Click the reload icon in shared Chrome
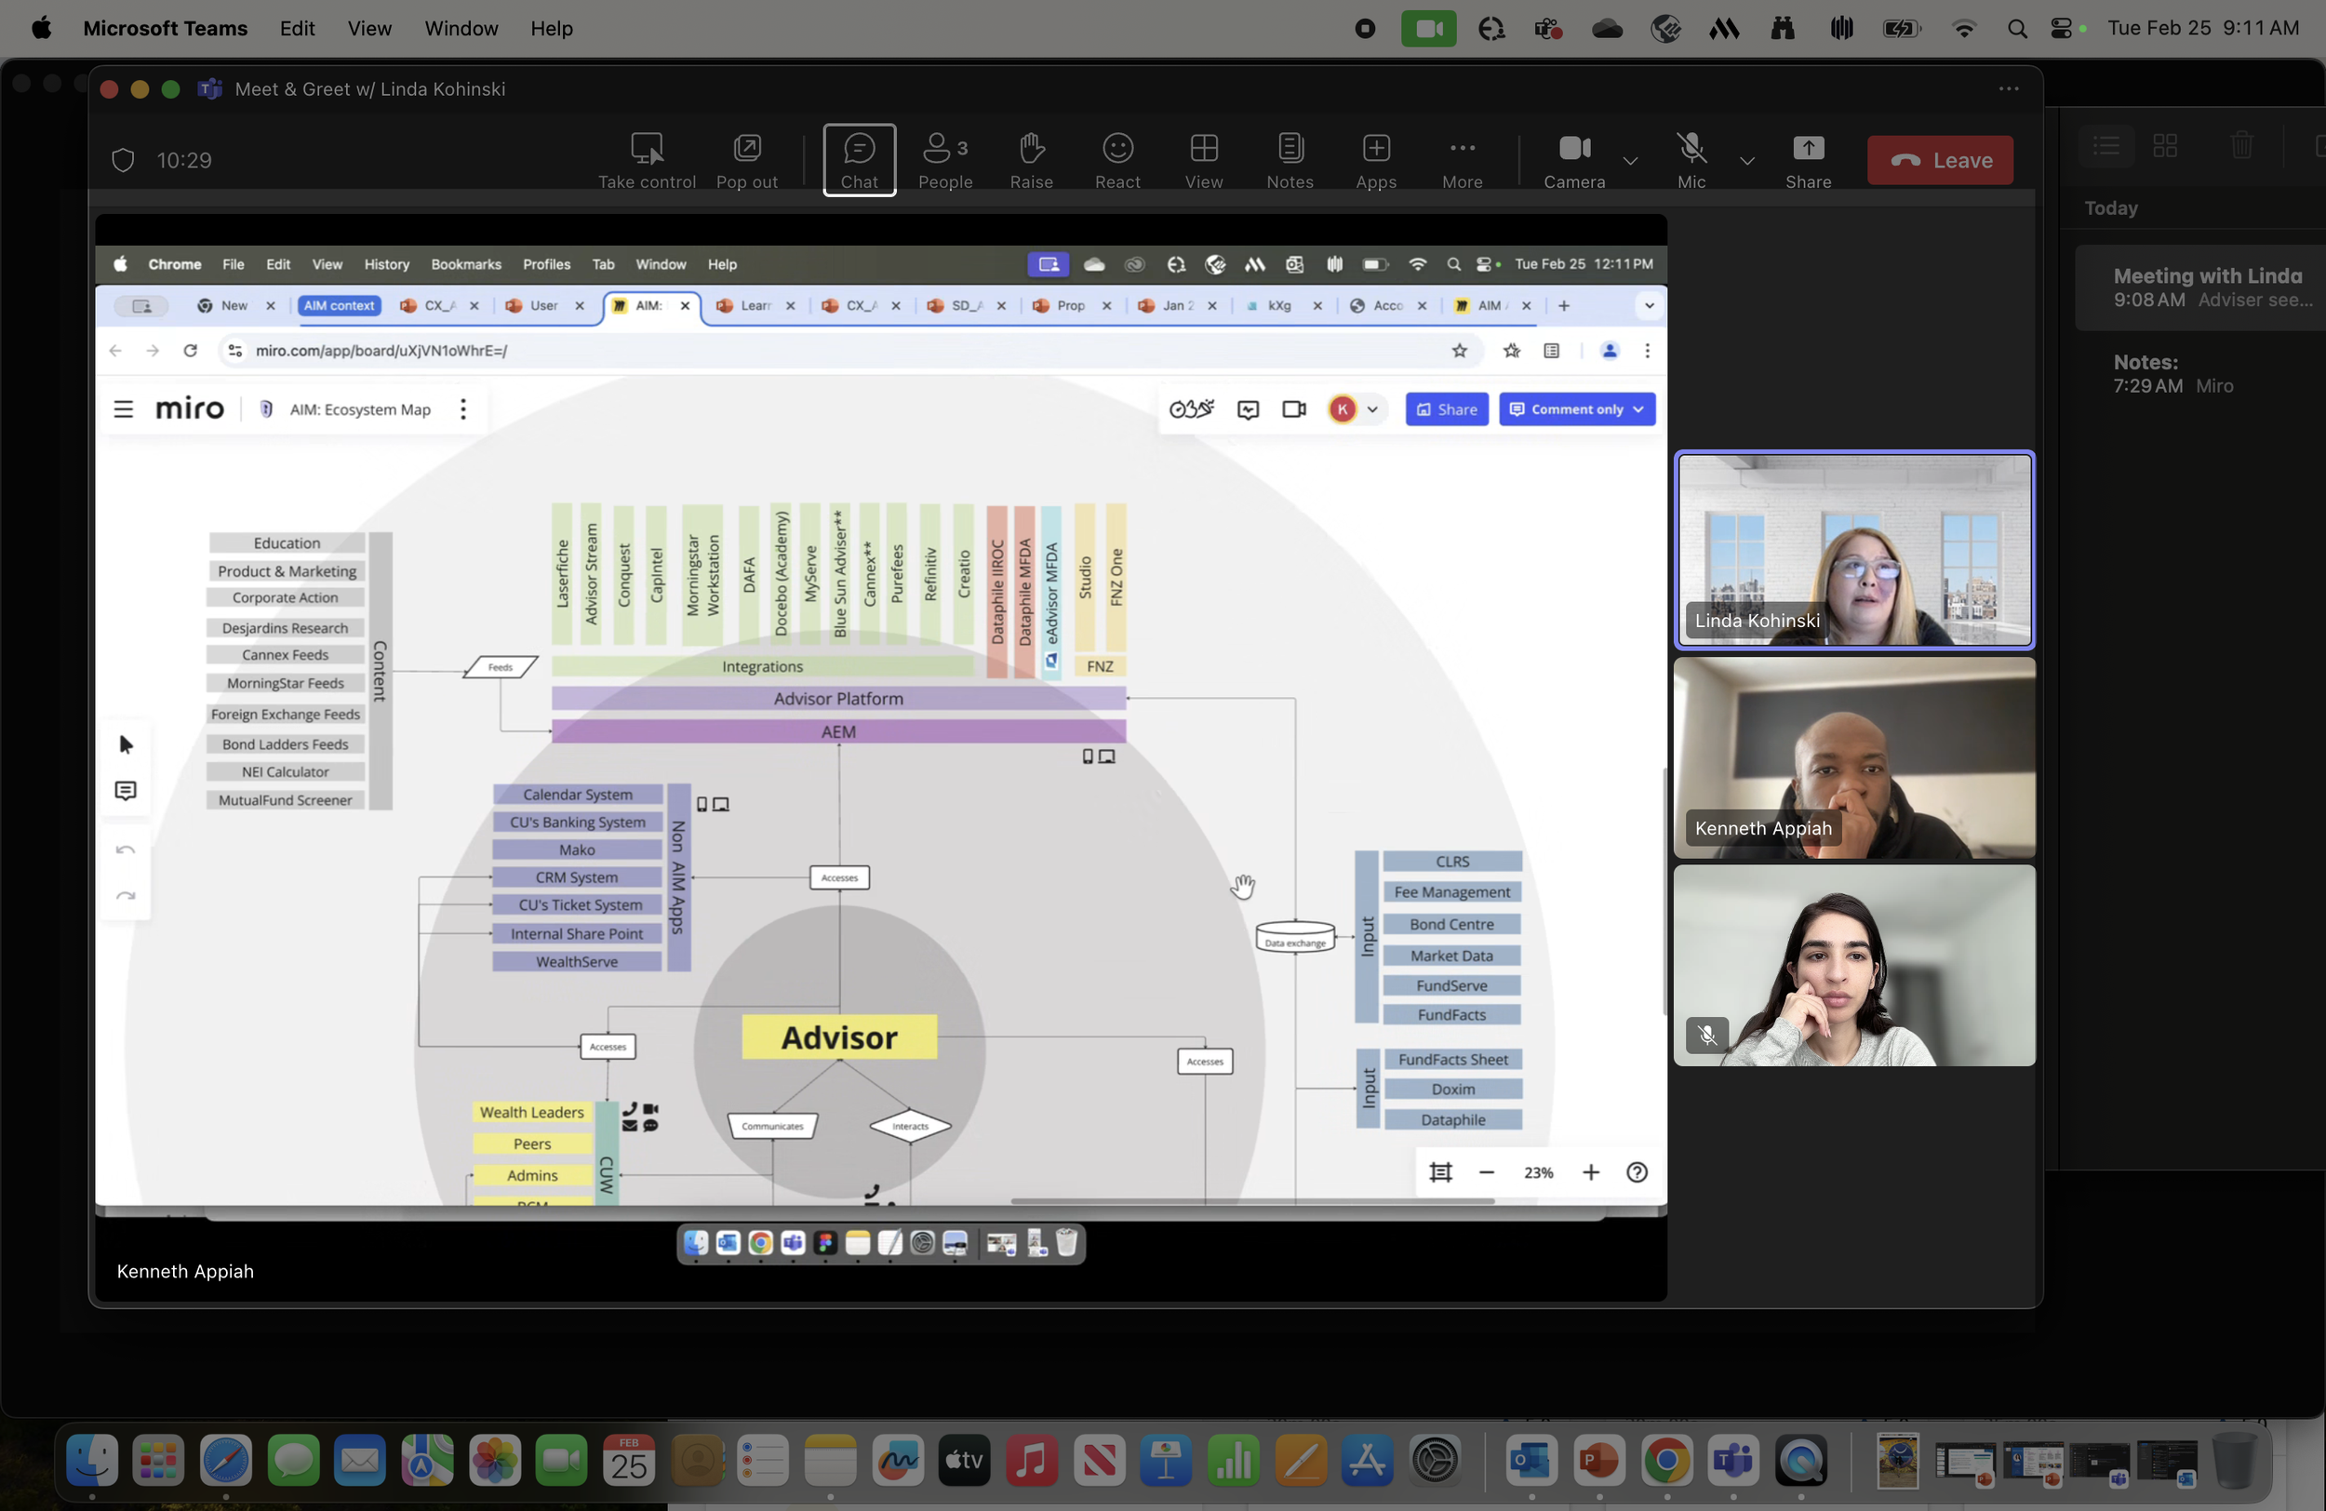The height and width of the screenshot is (1511, 2326). (191, 350)
